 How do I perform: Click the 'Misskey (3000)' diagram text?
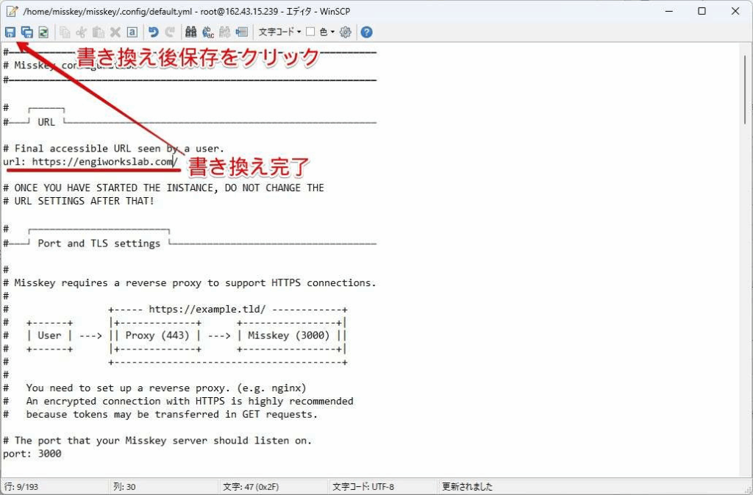coord(289,335)
